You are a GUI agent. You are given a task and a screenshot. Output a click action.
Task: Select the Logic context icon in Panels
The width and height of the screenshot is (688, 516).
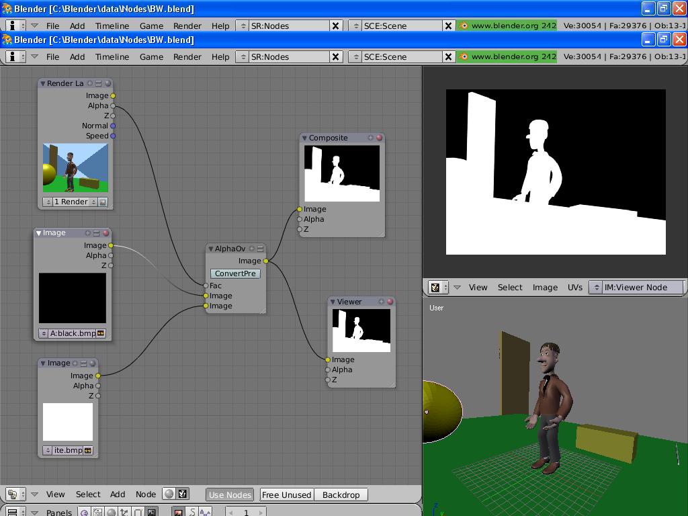coord(84,513)
